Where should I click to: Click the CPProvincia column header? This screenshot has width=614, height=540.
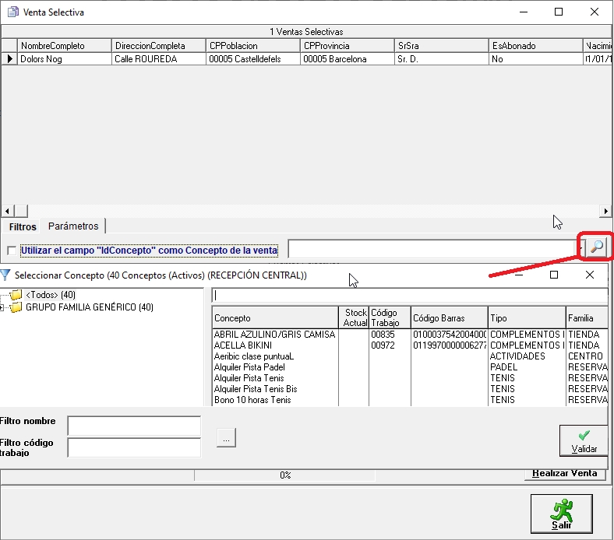point(348,46)
